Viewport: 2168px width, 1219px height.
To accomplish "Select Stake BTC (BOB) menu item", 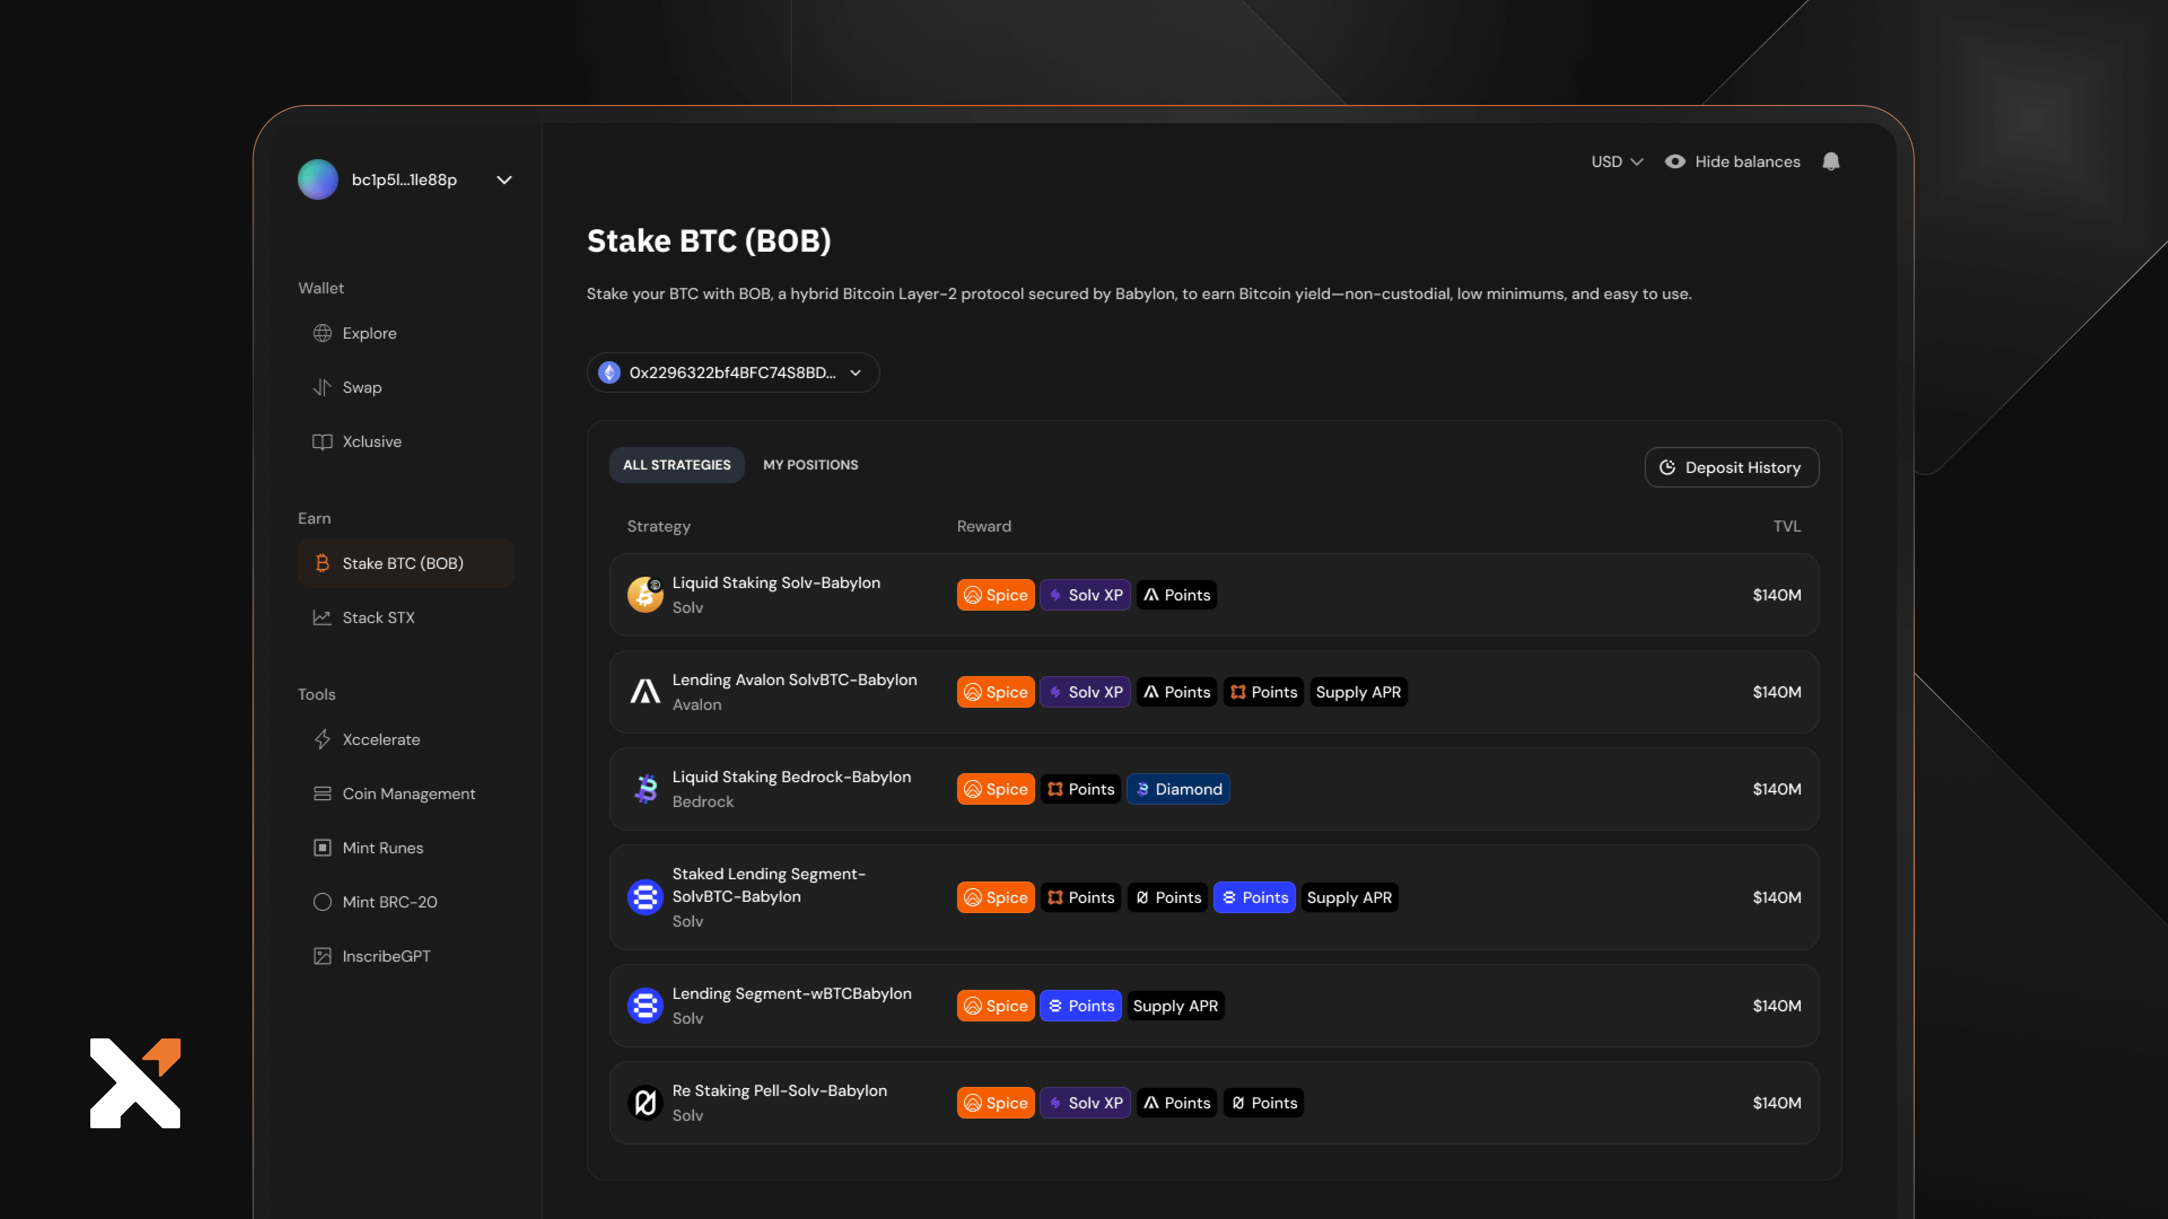I will (x=406, y=563).
